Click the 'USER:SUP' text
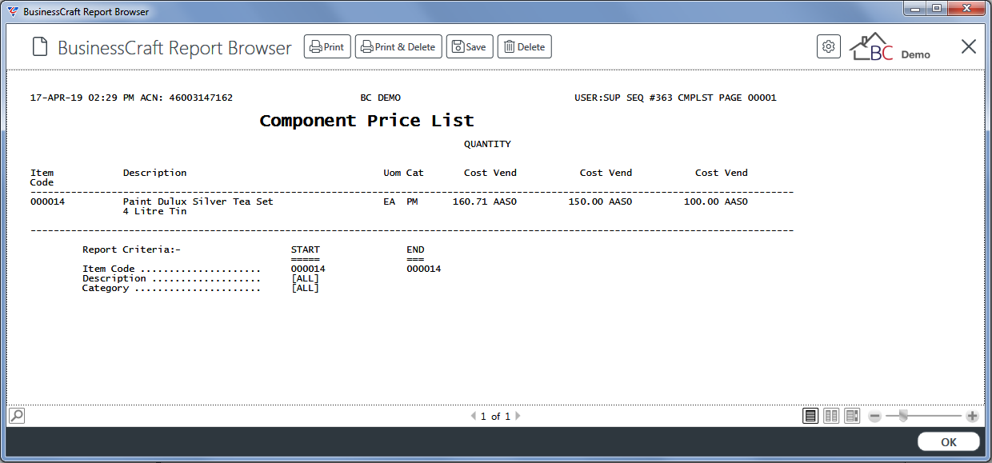The width and height of the screenshot is (992, 463). [598, 98]
